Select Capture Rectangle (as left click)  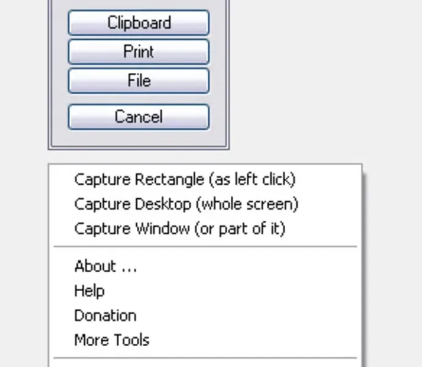tap(184, 180)
